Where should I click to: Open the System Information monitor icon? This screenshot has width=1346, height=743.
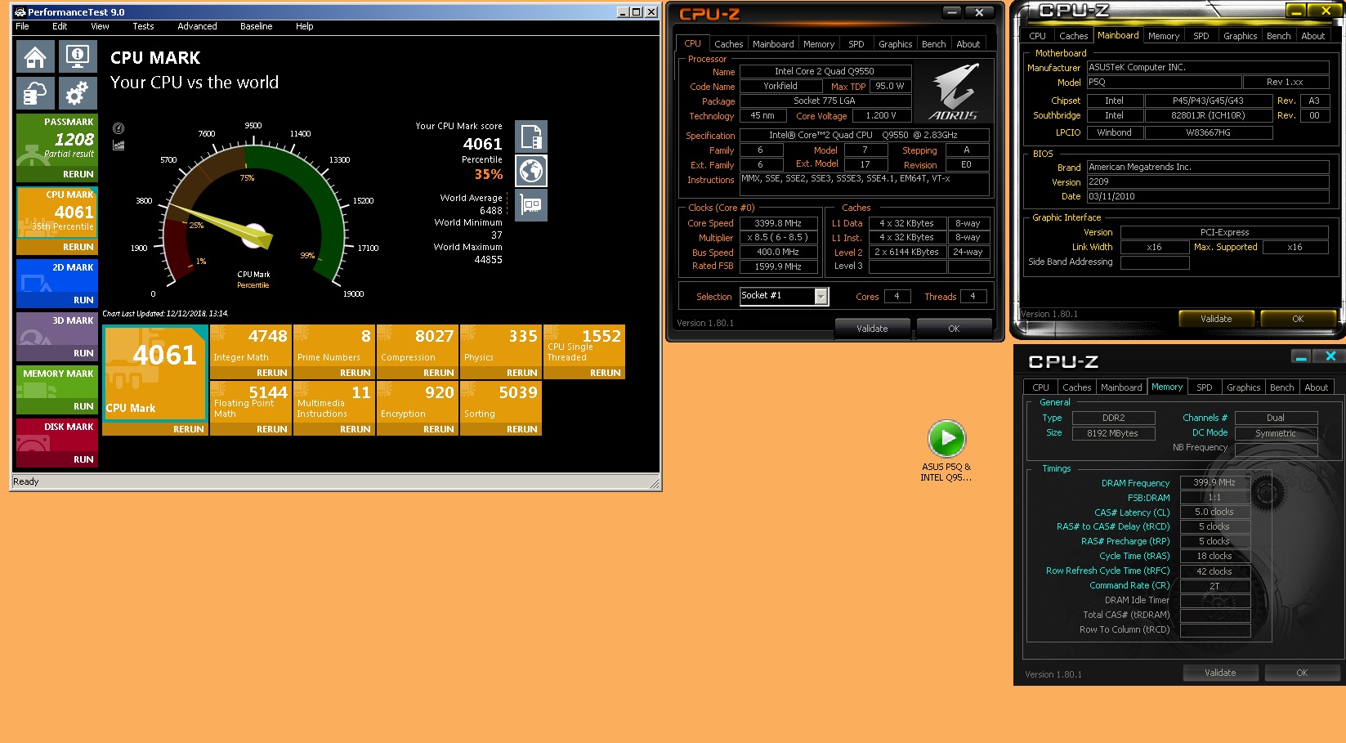(78, 56)
